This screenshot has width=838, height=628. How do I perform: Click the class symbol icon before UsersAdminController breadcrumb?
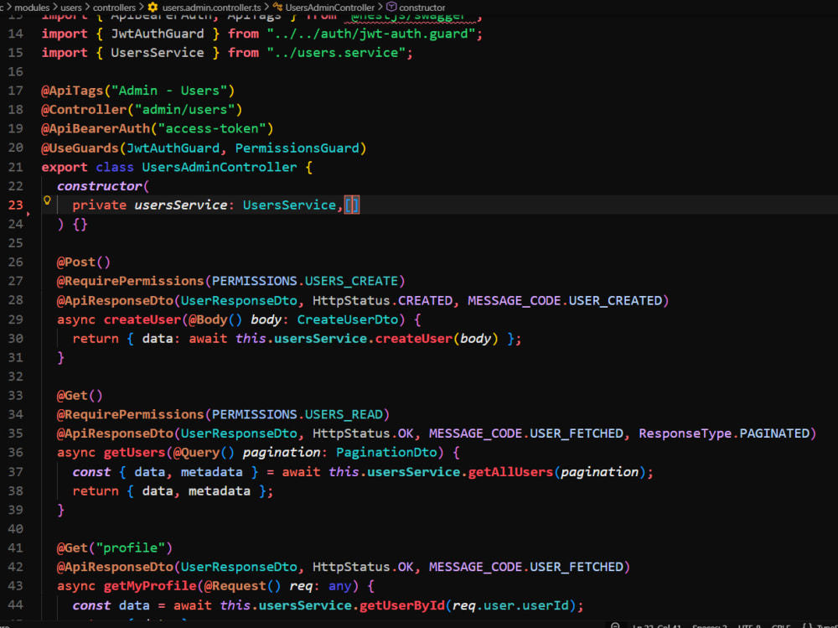[277, 7]
